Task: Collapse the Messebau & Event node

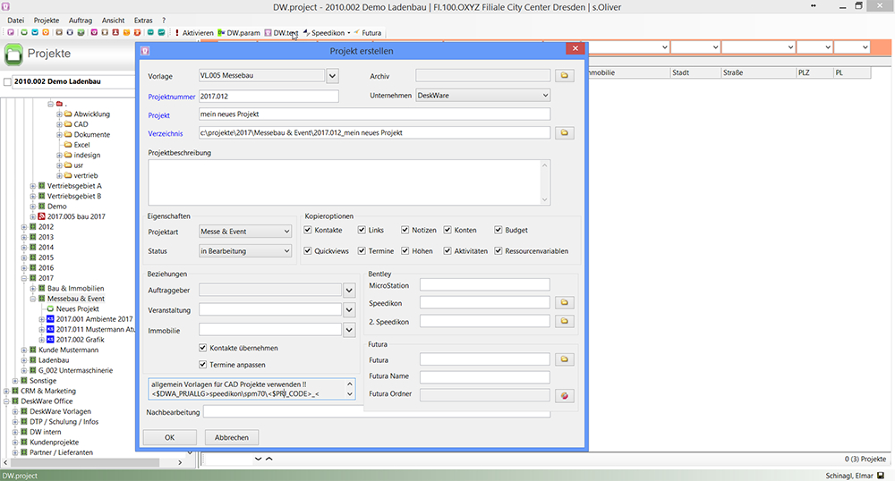Action: coord(32,299)
